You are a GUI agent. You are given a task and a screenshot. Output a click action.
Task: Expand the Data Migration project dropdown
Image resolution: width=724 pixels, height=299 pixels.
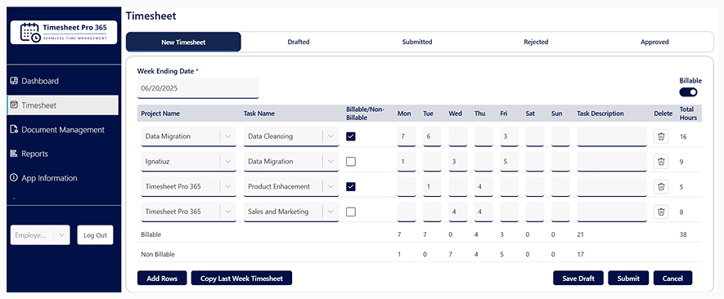(x=228, y=136)
